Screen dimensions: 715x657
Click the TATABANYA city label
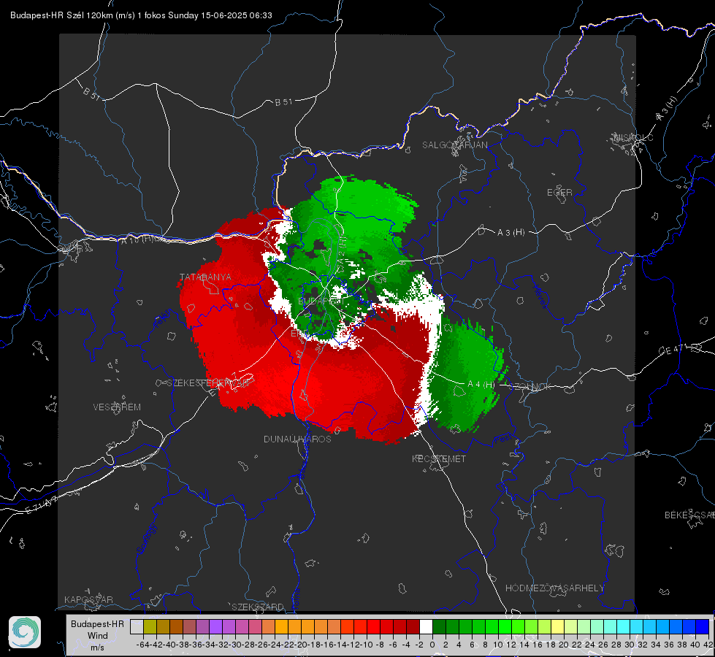click(x=205, y=277)
